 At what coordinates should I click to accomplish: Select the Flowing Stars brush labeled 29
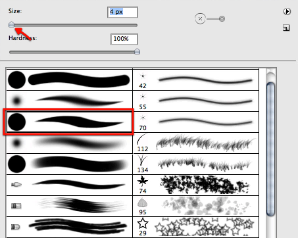pos(196,227)
